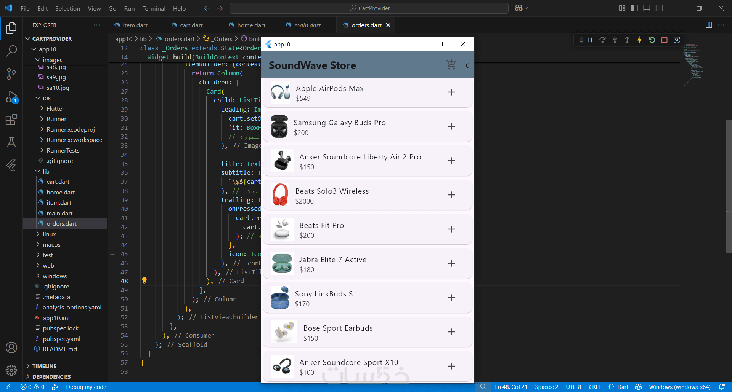The height and width of the screenshot is (392, 732).
Task: Open Customize Layout control
Action: pyautogui.click(x=622, y=8)
